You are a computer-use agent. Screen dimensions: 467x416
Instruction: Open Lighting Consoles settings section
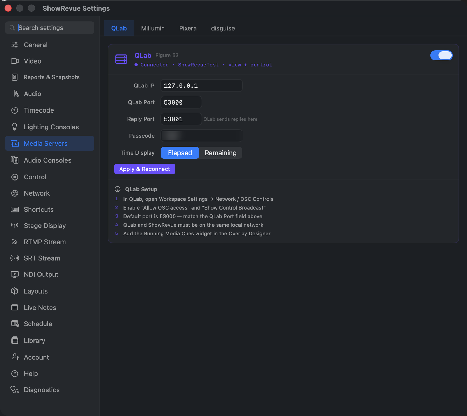(50, 127)
